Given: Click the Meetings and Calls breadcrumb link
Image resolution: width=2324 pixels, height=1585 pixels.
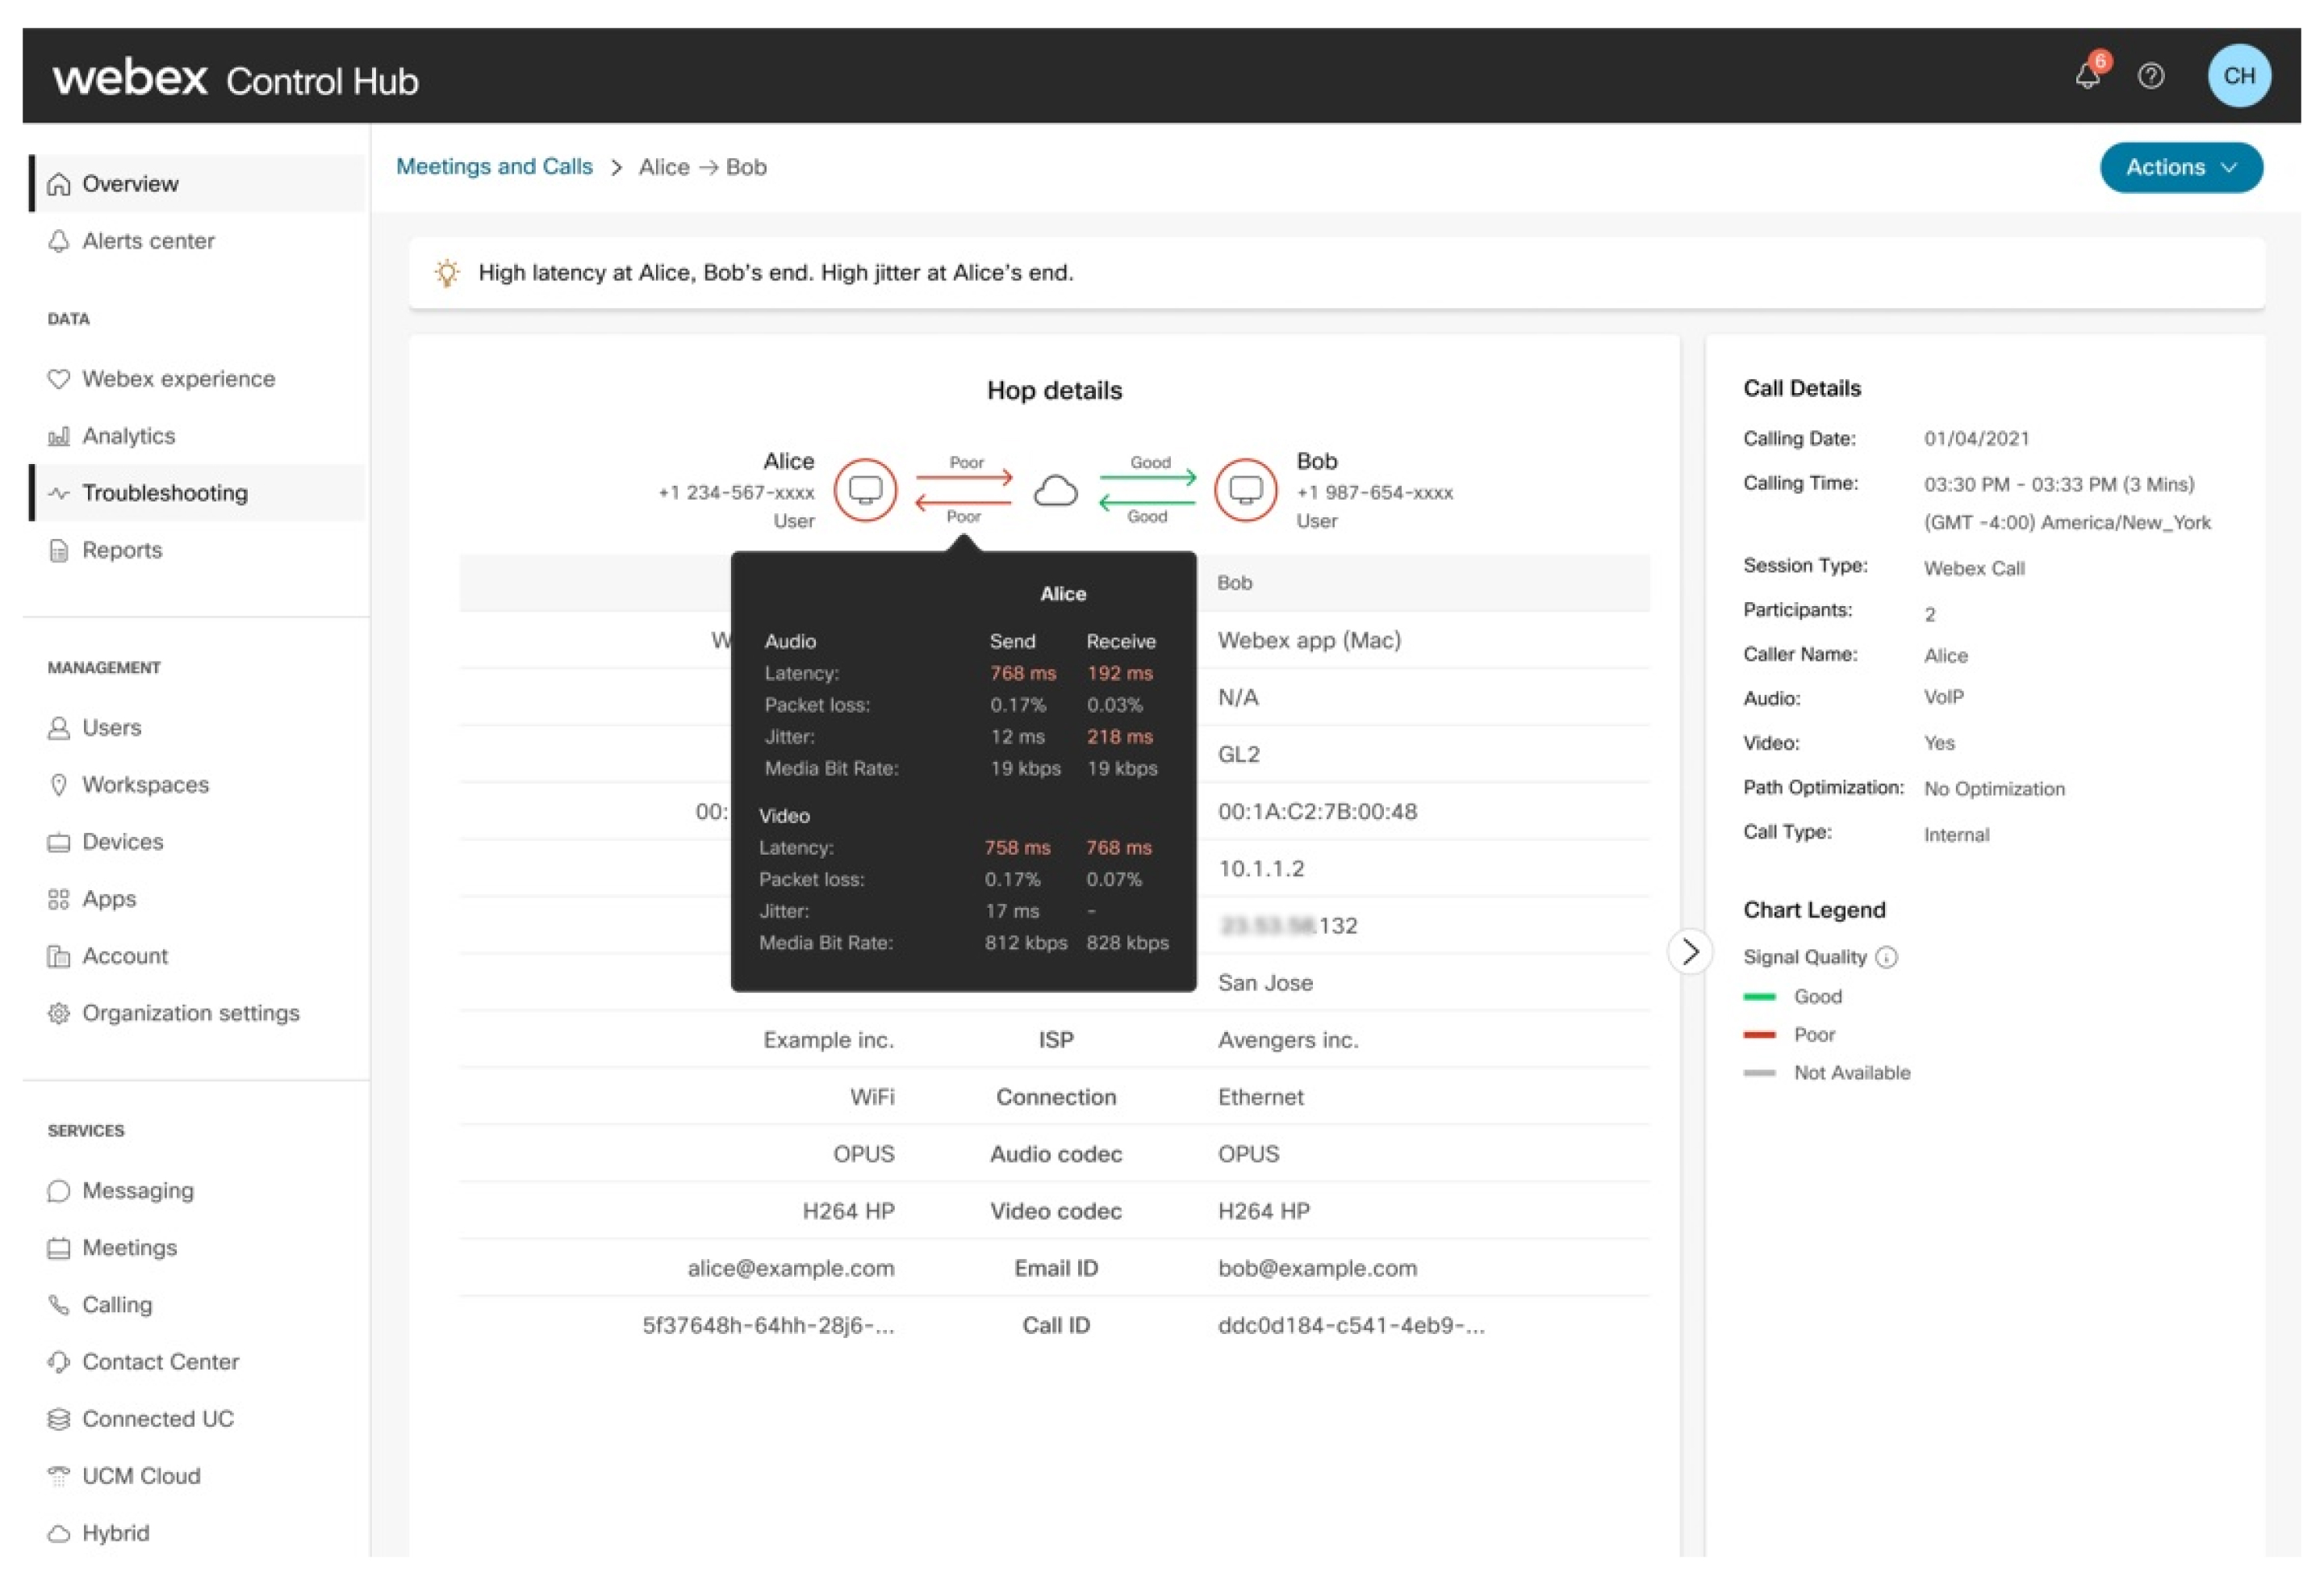Looking at the screenshot, I should (x=494, y=167).
